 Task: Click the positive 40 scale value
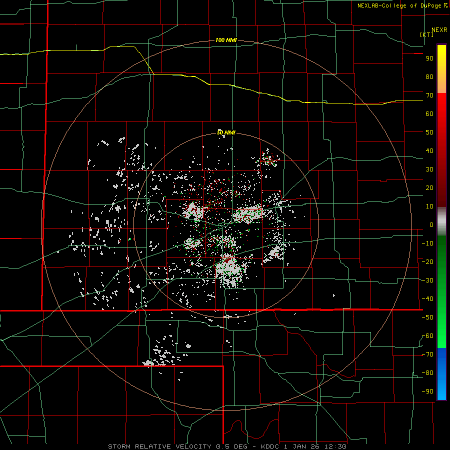(x=429, y=151)
